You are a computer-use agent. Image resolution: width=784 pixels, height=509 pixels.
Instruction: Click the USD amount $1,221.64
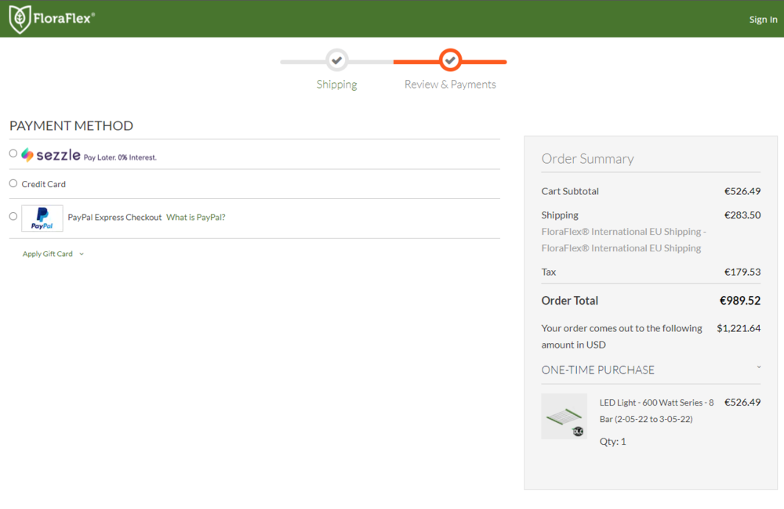(739, 328)
